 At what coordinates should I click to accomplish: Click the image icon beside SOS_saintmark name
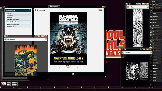(5, 39)
